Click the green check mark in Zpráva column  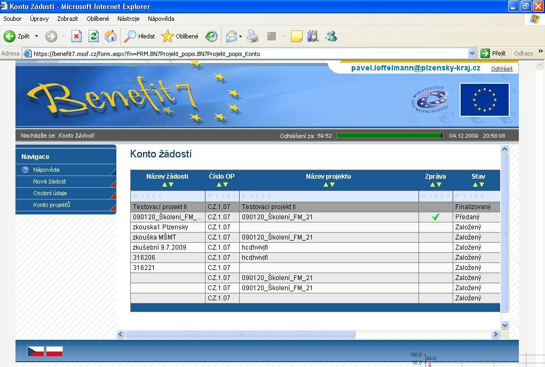point(436,217)
